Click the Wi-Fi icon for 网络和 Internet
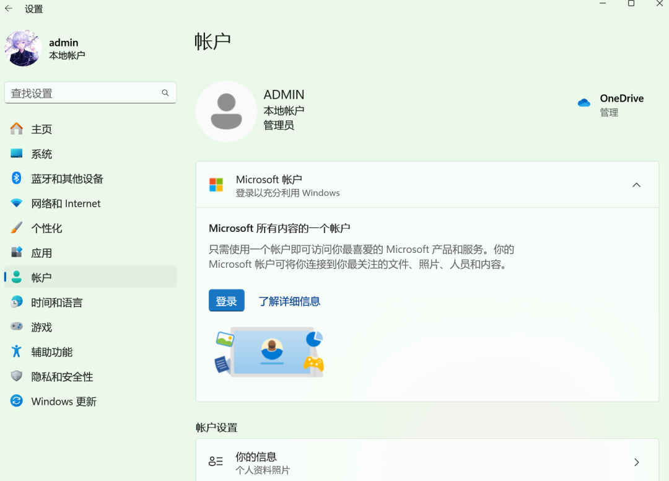This screenshot has width=669, height=481. (x=17, y=203)
